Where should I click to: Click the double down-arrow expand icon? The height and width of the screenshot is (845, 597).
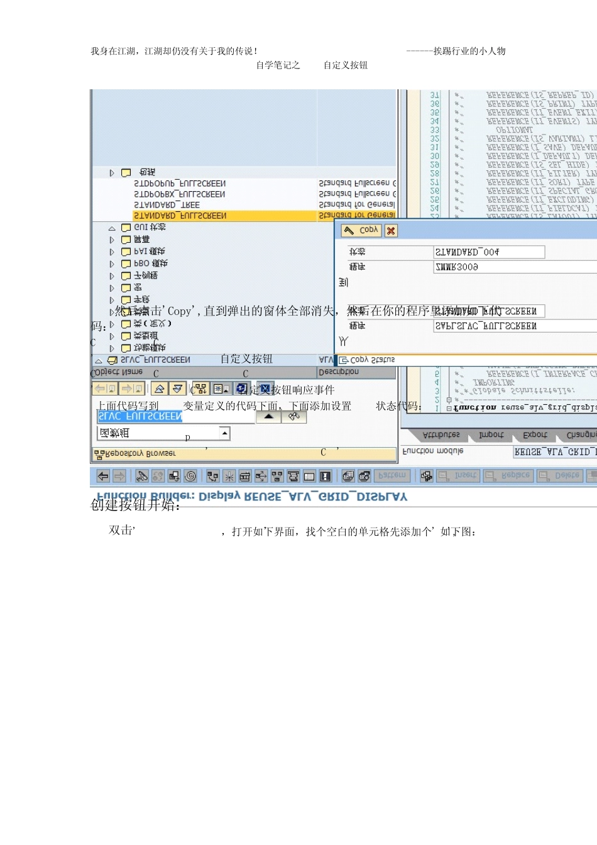tap(178, 389)
